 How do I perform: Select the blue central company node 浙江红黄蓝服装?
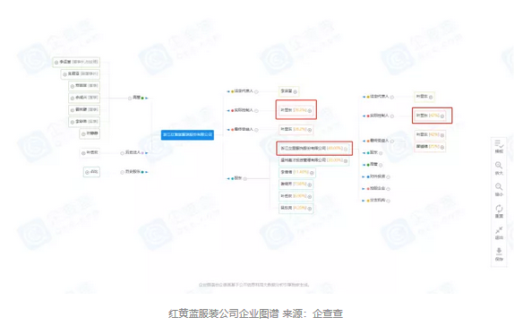click(x=187, y=134)
